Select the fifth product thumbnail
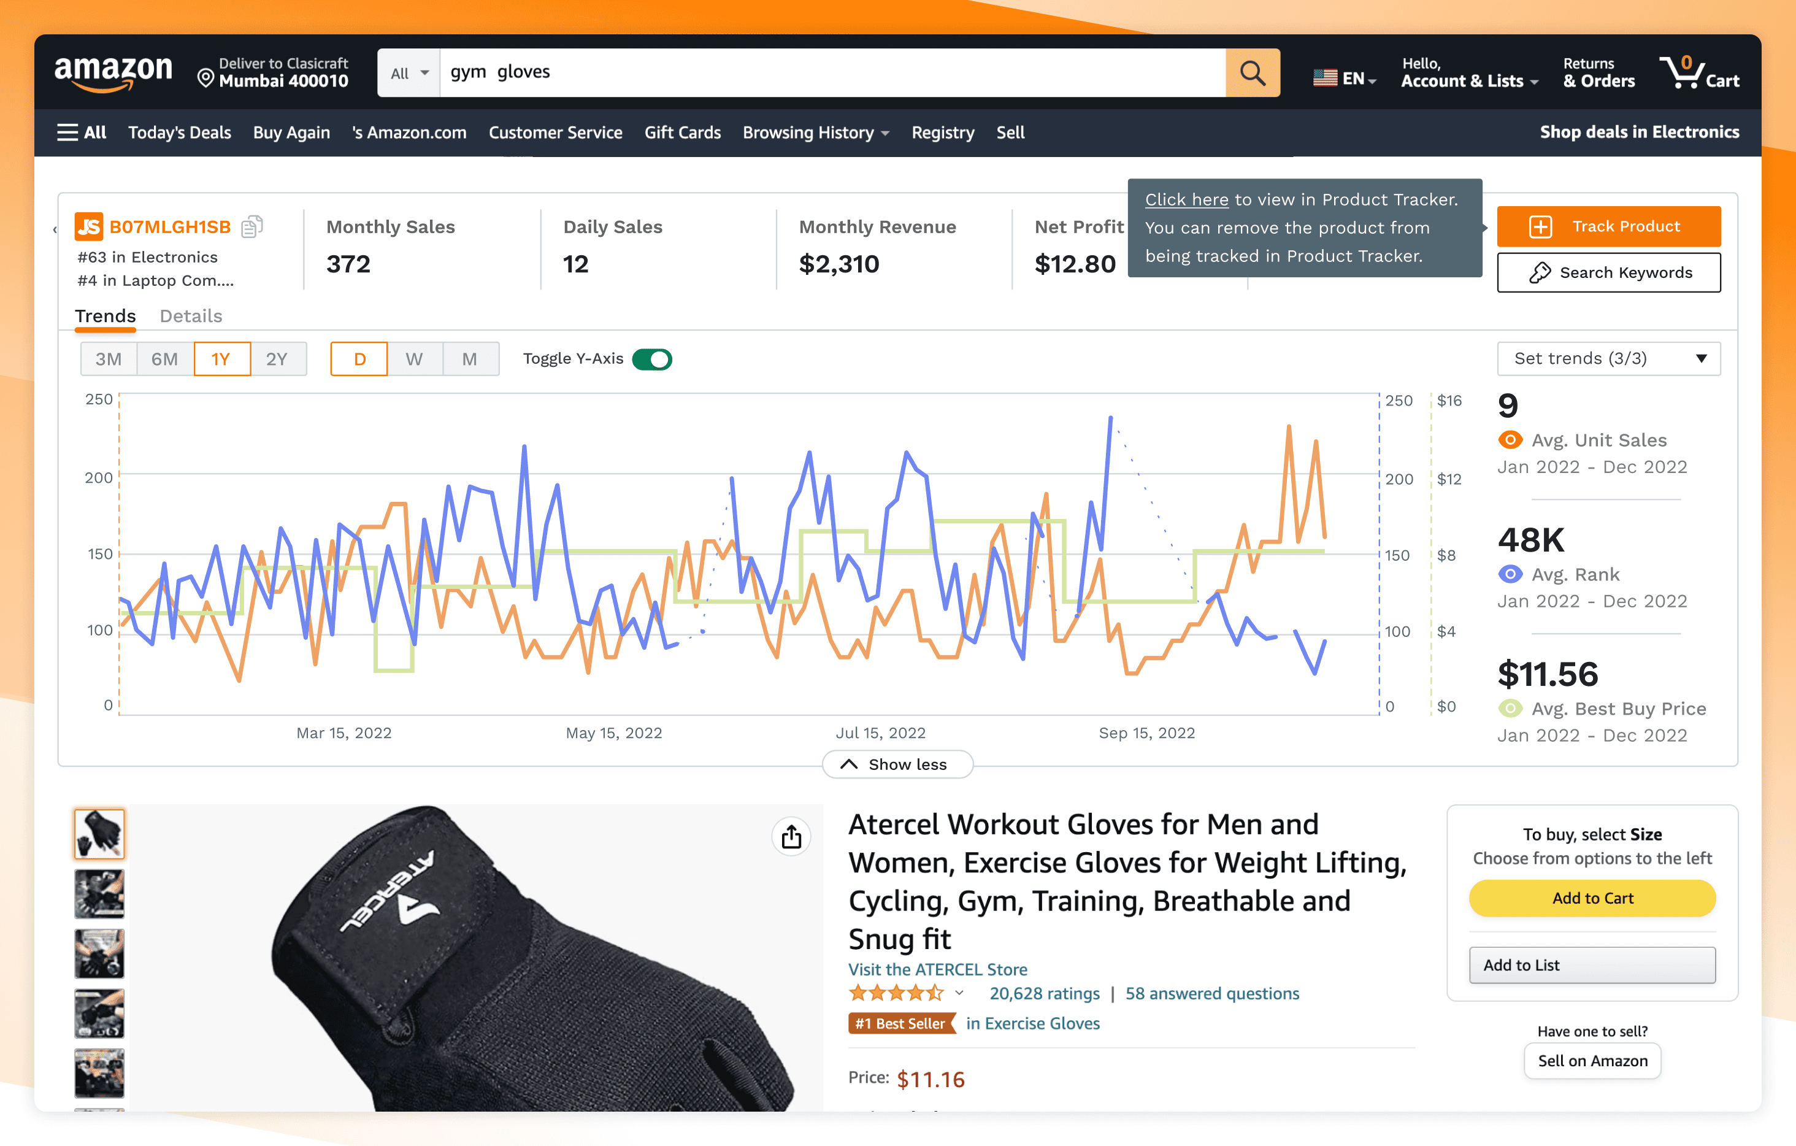 99,1073
